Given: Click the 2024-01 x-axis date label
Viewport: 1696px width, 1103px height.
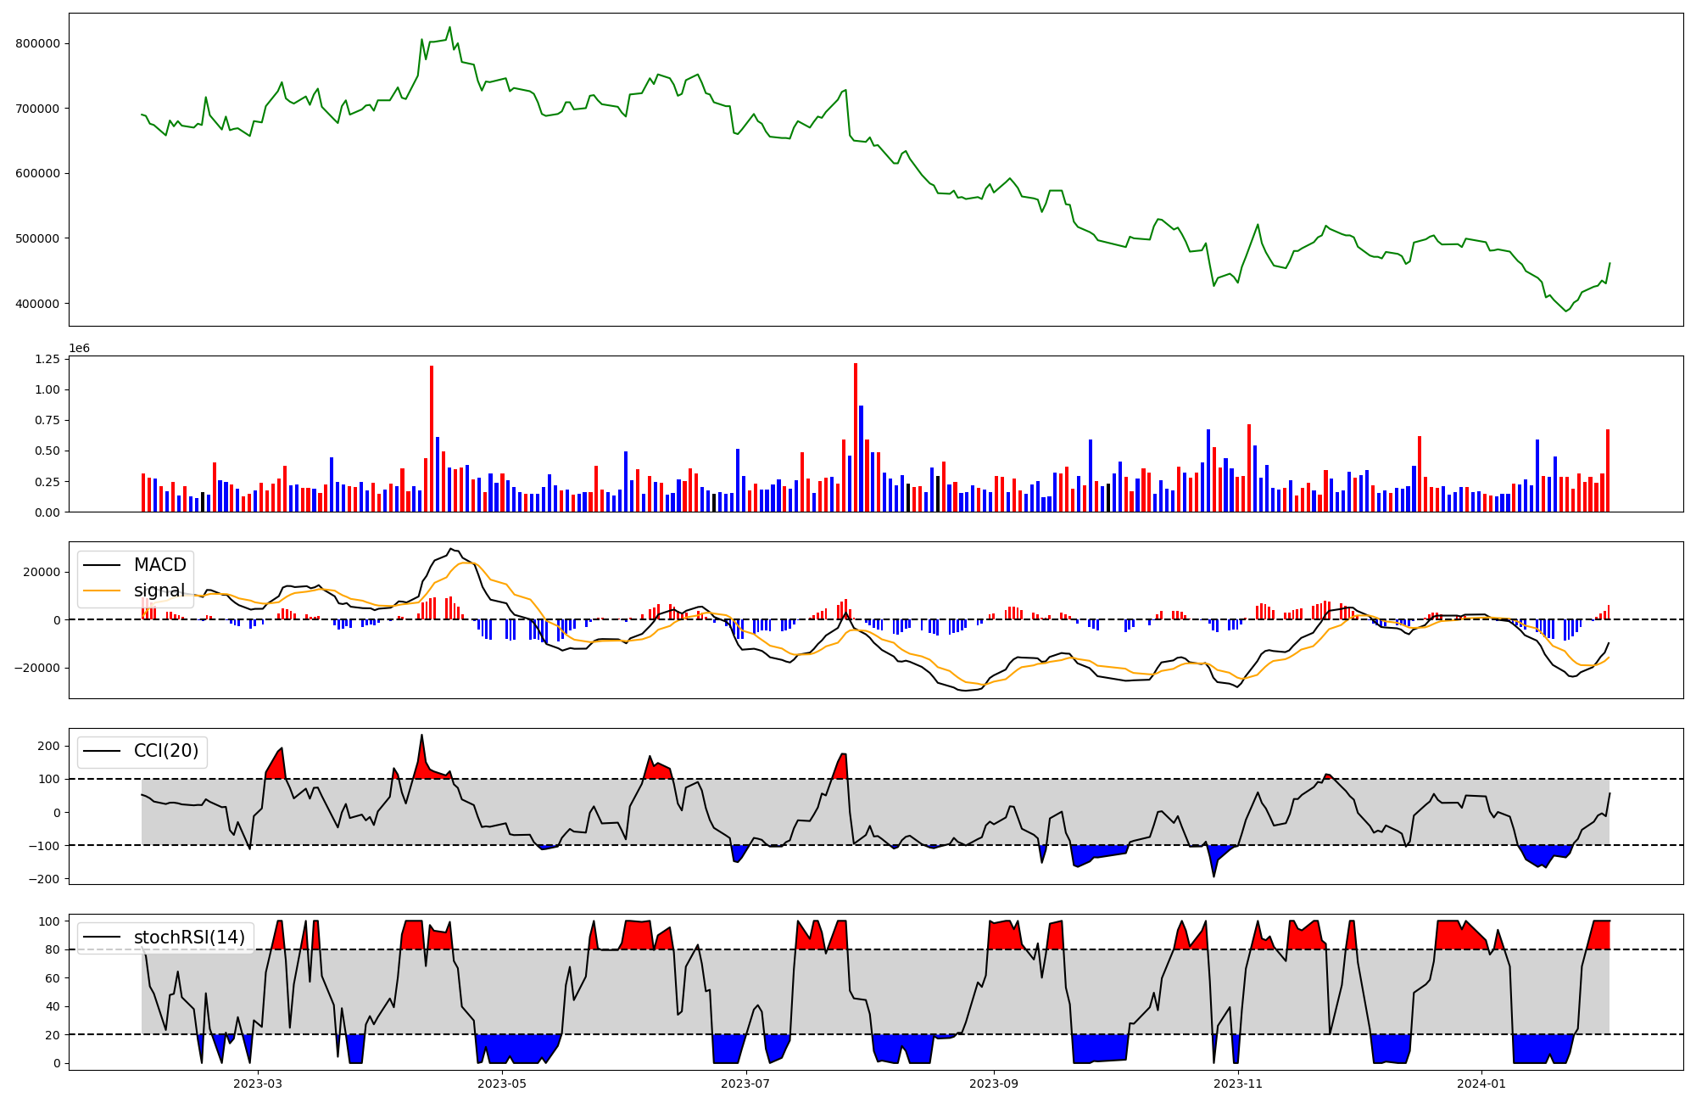Looking at the screenshot, I should [x=1481, y=1083].
